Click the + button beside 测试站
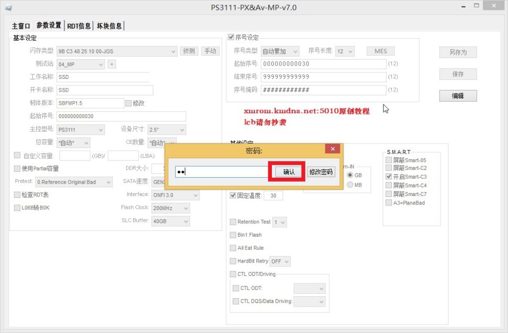The height and width of the screenshot is (333, 508). pyautogui.click(x=112, y=64)
